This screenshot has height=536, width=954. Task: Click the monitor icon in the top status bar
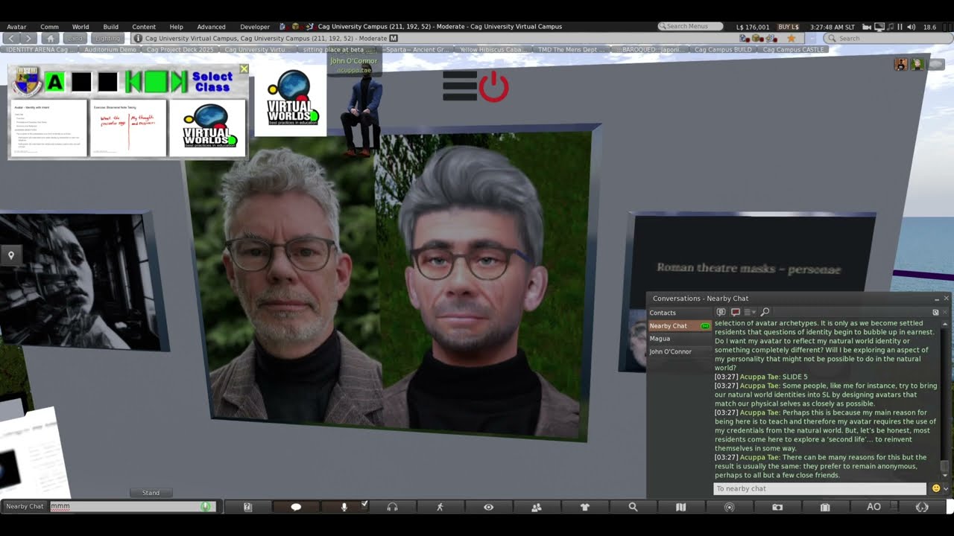coord(879,27)
